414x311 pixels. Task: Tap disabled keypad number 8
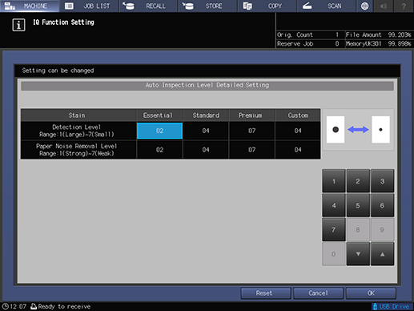tap(358, 229)
